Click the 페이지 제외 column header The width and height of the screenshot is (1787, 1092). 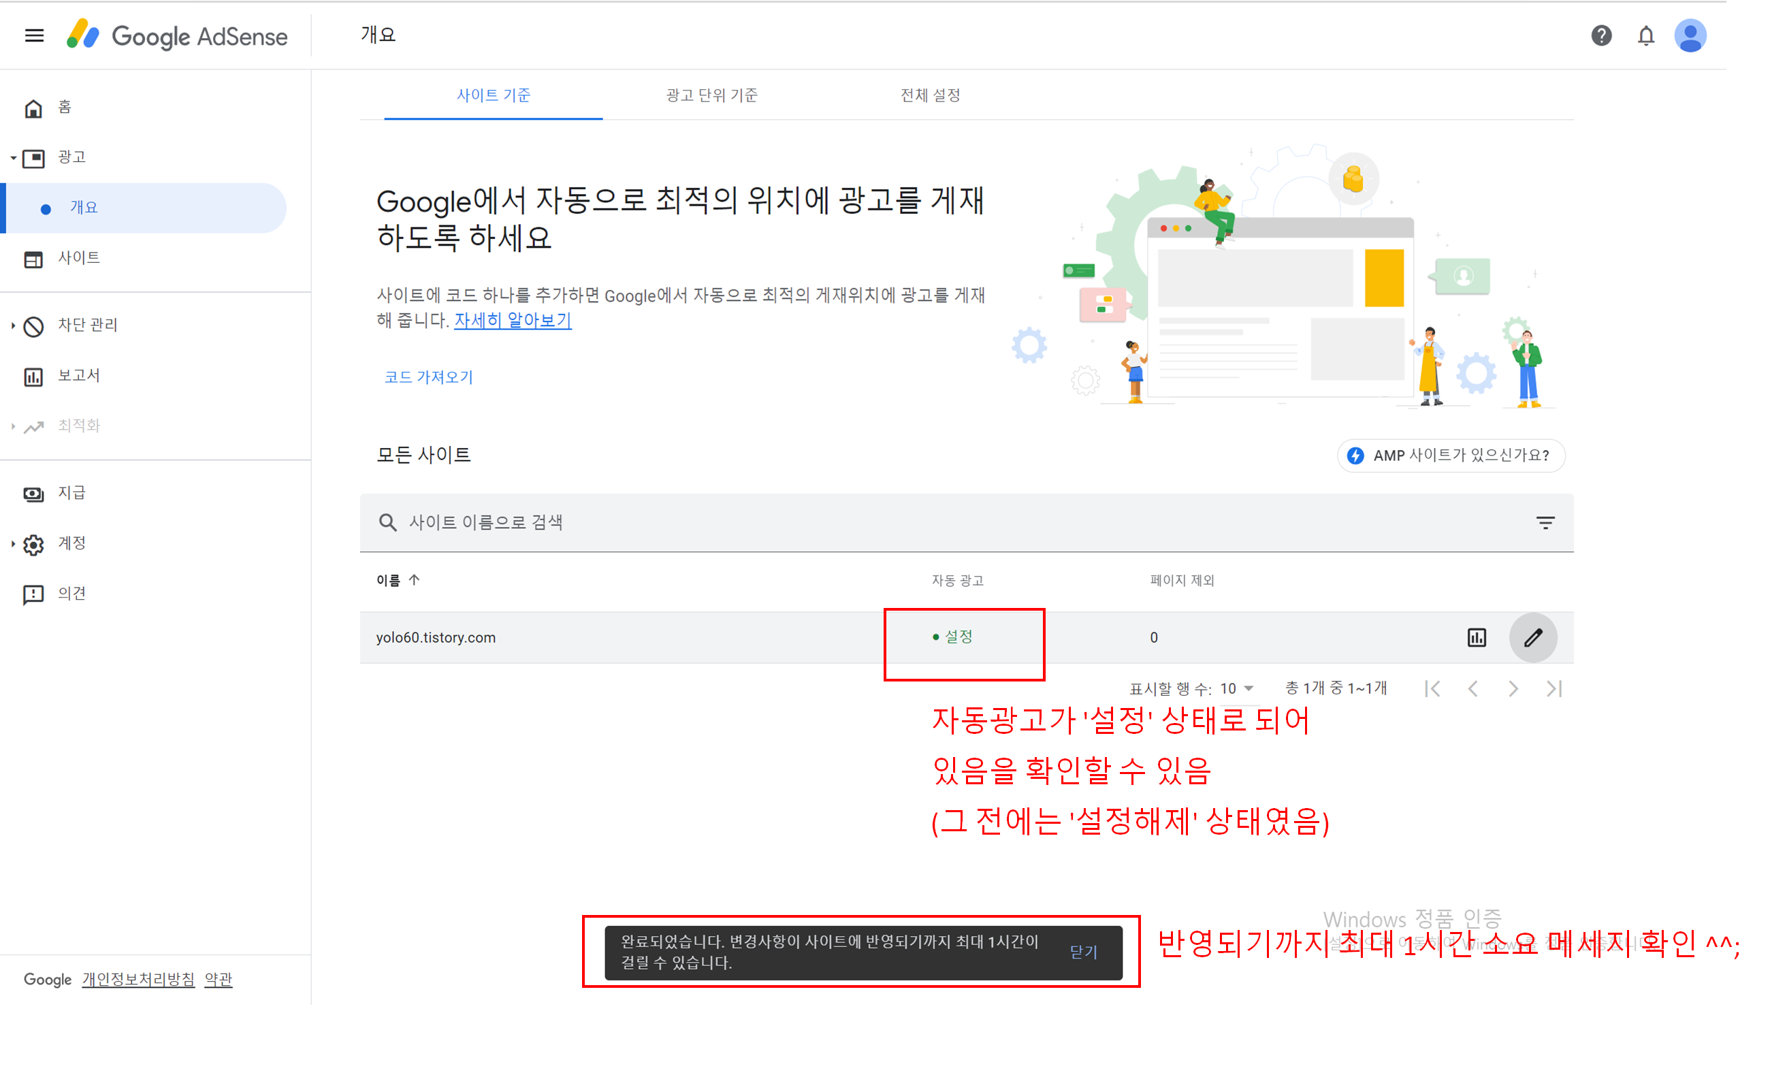[x=1181, y=581]
